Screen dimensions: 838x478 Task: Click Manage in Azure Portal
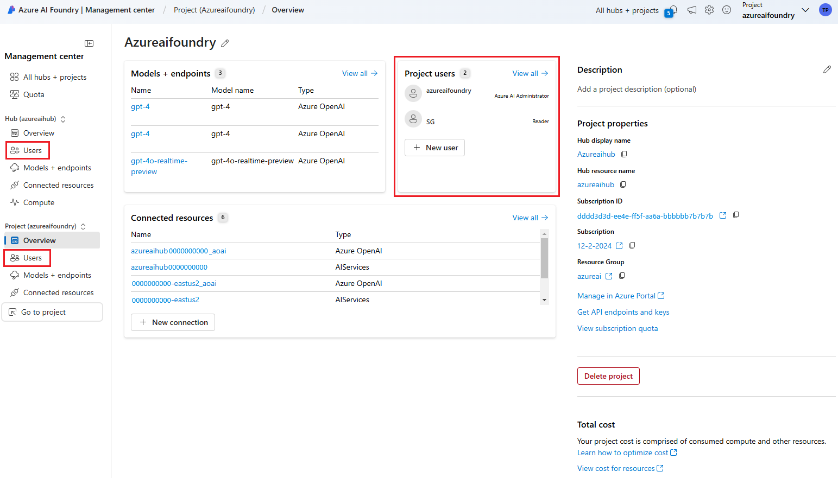(621, 296)
